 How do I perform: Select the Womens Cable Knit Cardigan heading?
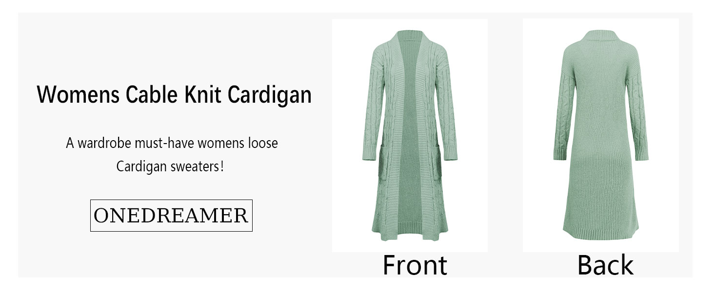pos(174,94)
